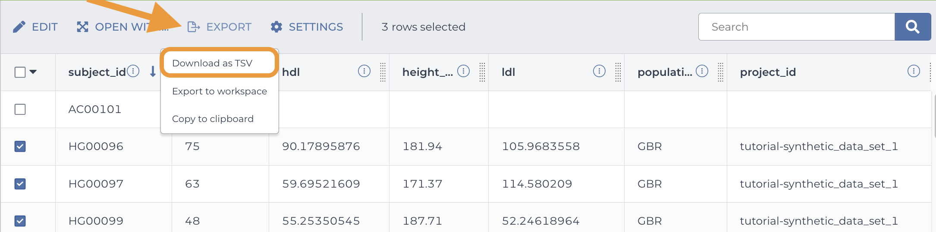
Task: Open the ldl column info icon
Action: coord(599,71)
